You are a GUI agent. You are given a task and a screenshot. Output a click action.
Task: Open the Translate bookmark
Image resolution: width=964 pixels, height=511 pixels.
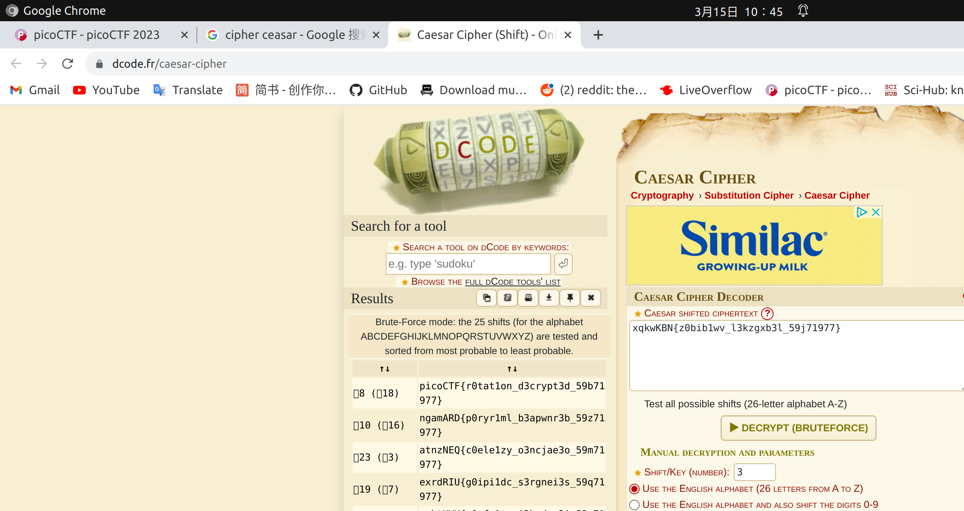pos(188,90)
